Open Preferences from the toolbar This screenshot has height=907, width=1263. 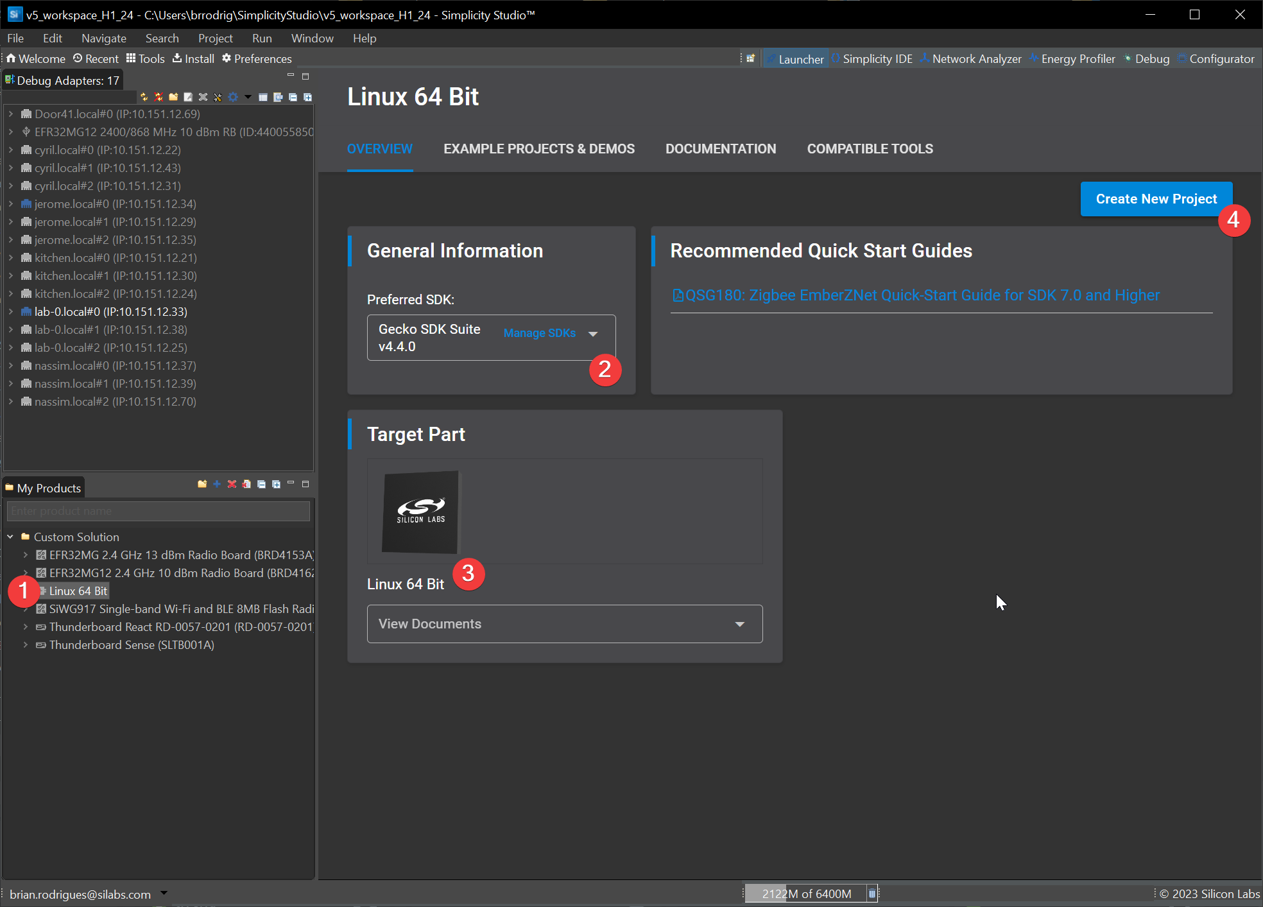click(x=257, y=58)
